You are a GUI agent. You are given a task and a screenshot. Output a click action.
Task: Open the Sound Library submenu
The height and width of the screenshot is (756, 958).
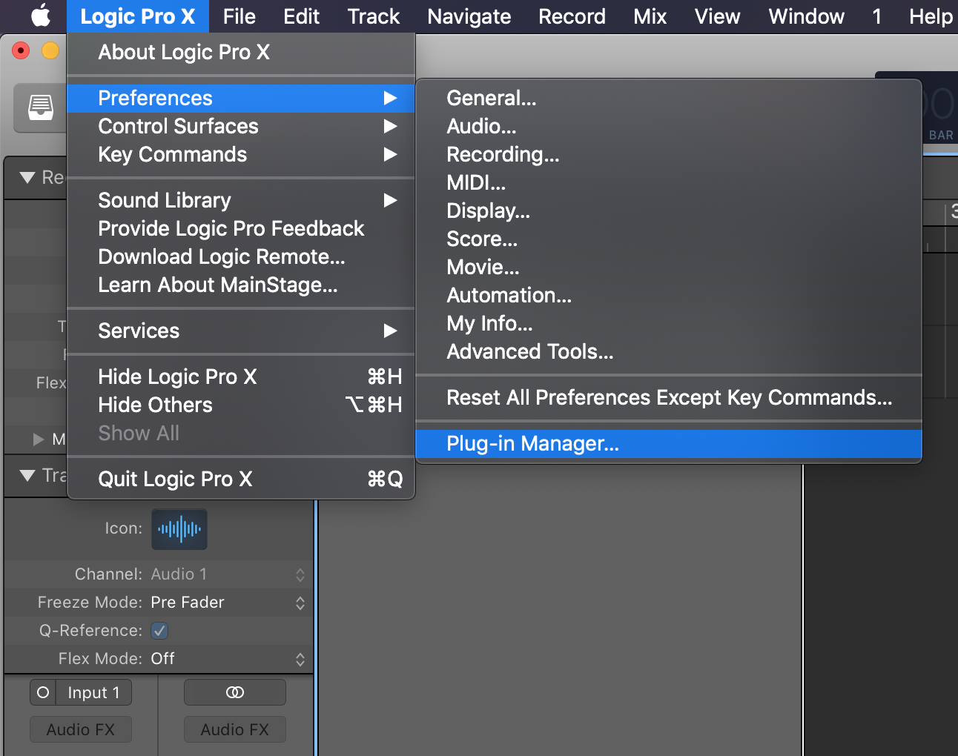click(x=241, y=201)
